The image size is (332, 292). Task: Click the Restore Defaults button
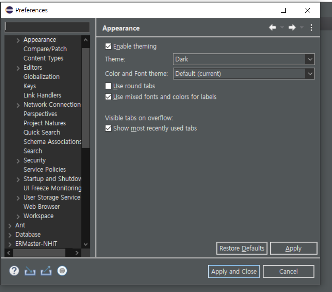pos(242,248)
